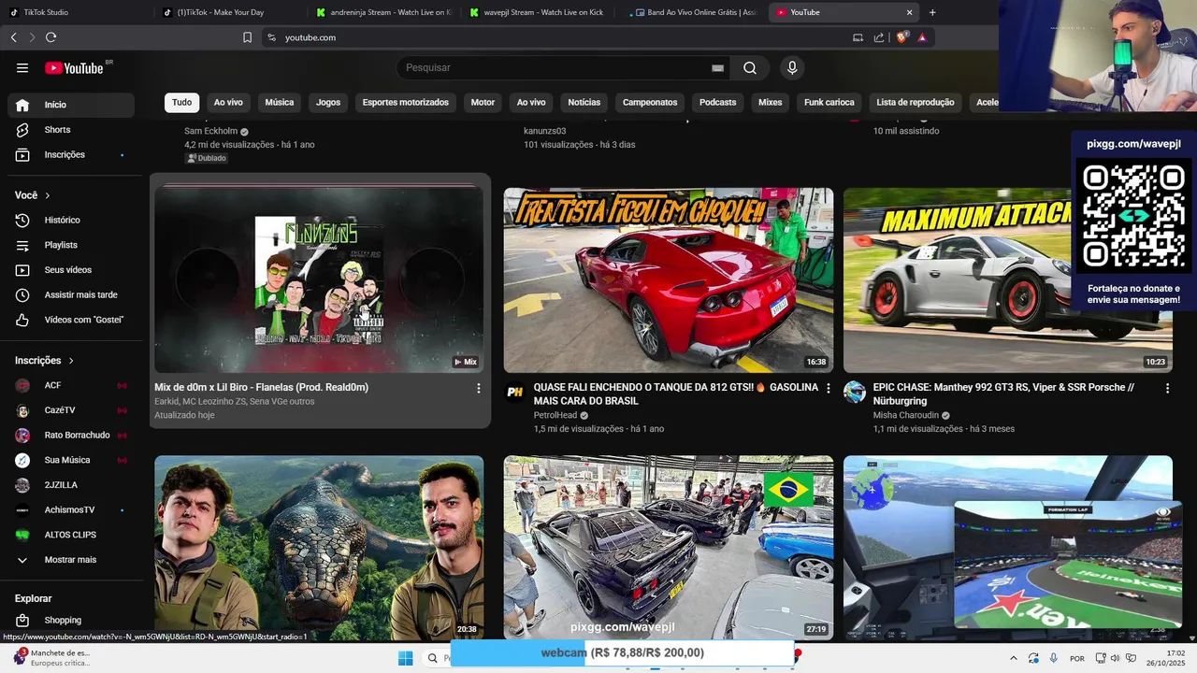Open the AchismosTV channel subscription

coord(71,510)
